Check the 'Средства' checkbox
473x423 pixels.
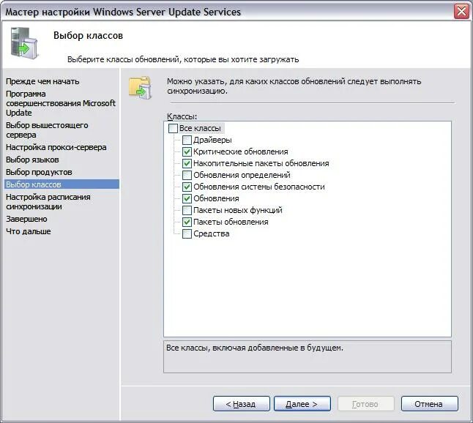coord(187,233)
